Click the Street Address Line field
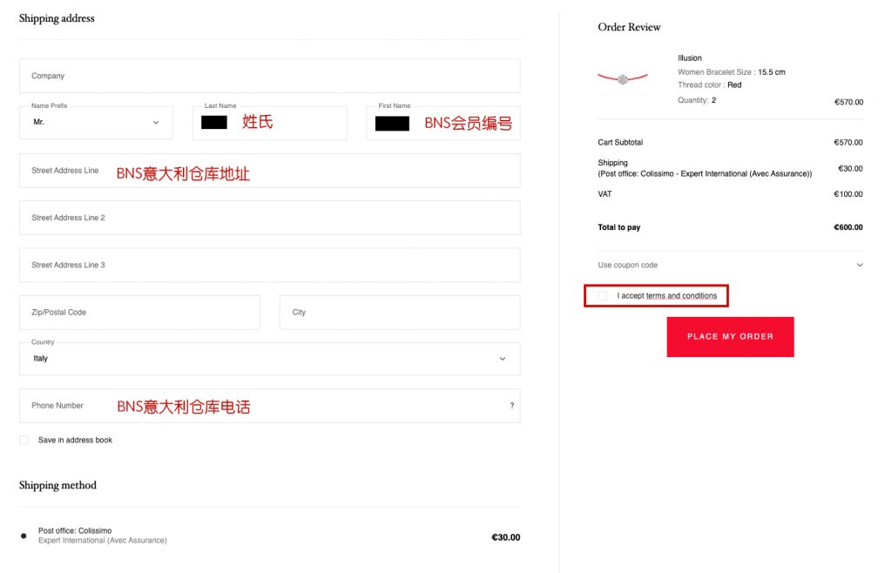Screen dimensions: 892x573 pos(270,171)
